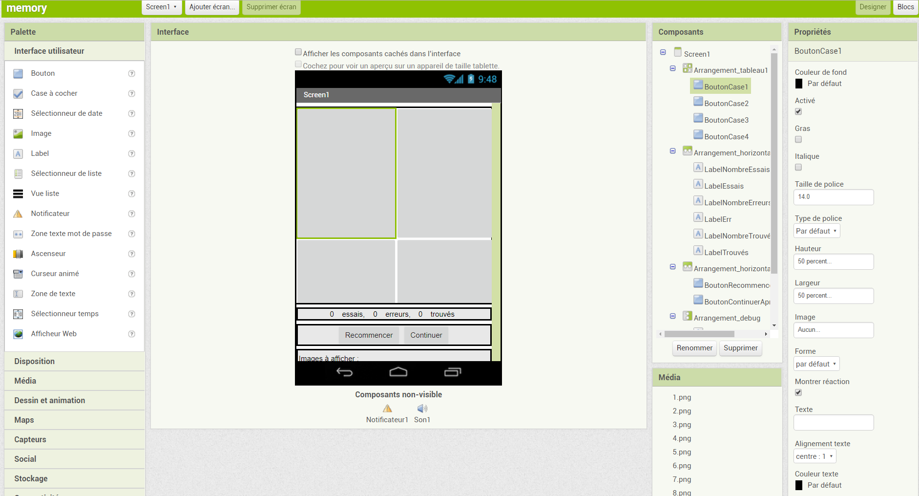The height and width of the screenshot is (496, 919).
Task: Open the Type de police dropdown
Action: (x=816, y=231)
